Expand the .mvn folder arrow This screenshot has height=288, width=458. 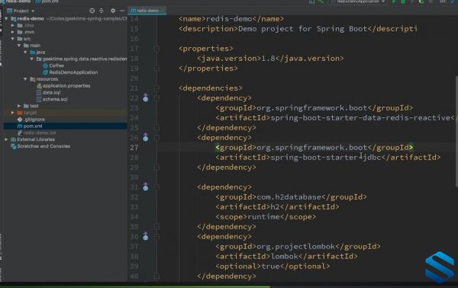click(13, 32)
